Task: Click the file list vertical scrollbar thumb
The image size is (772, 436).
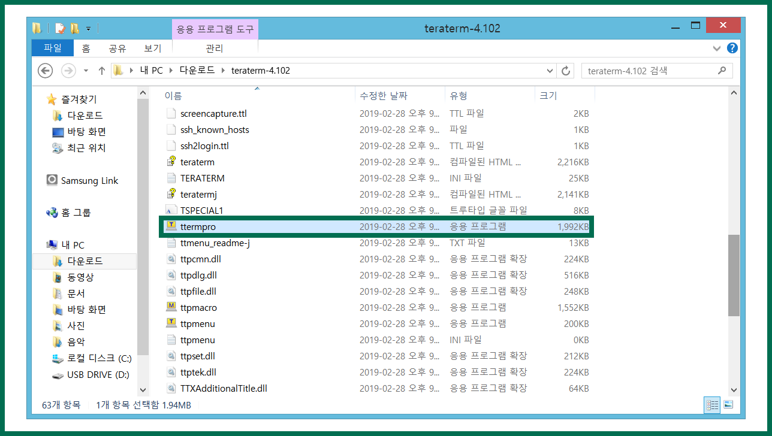Action: coord(734,275)
